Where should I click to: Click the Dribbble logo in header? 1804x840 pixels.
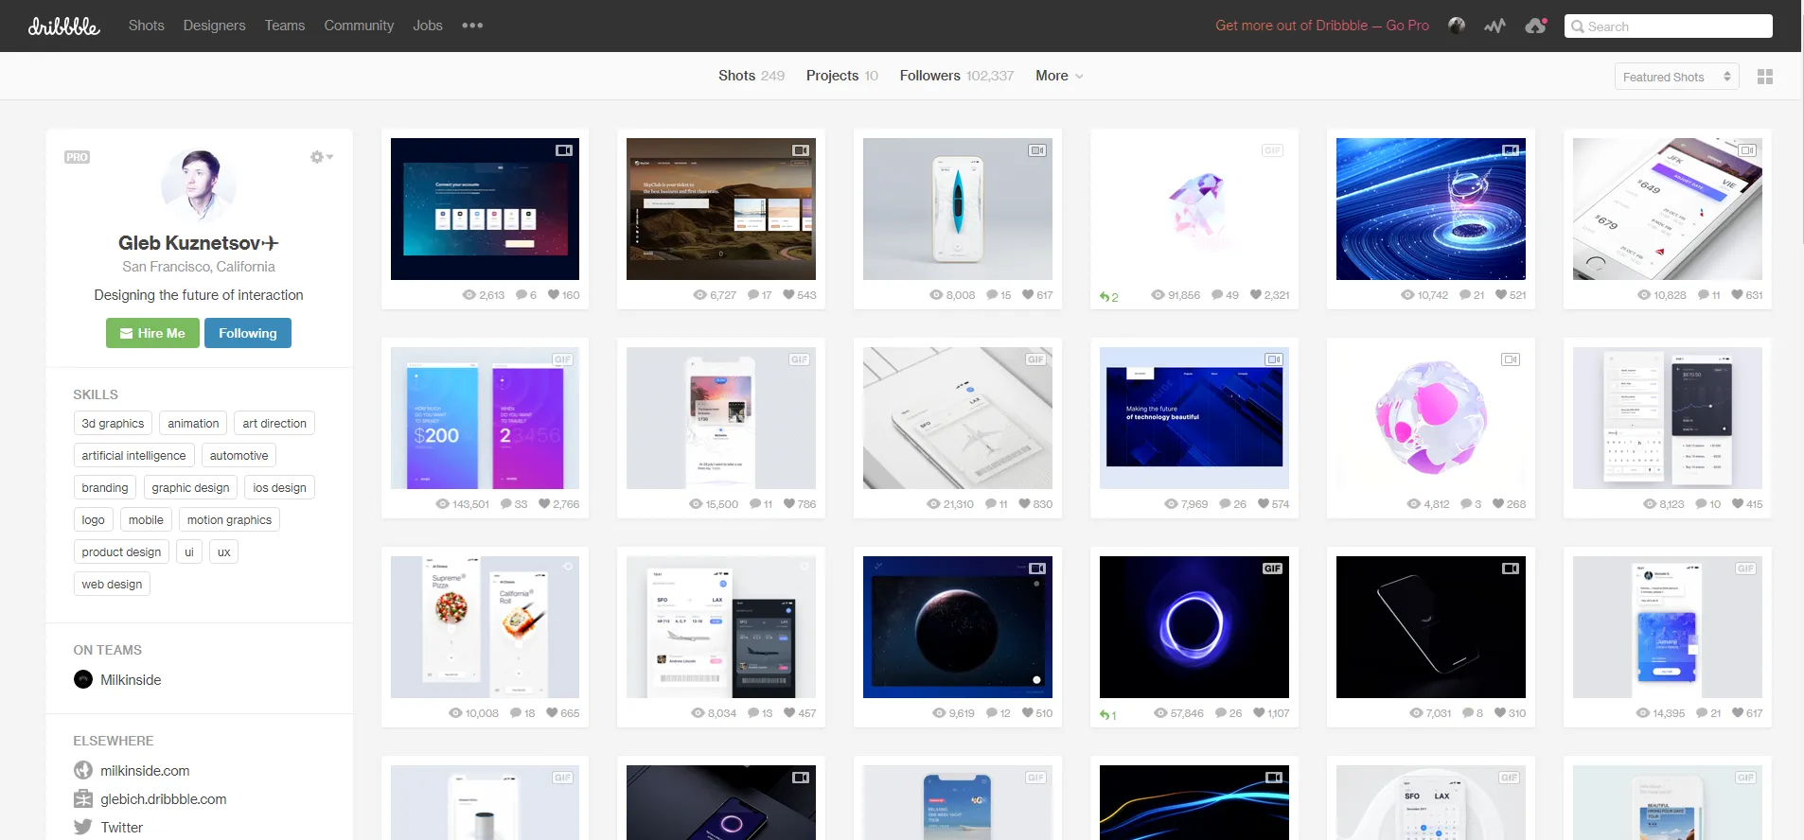[x=63, y=26]
